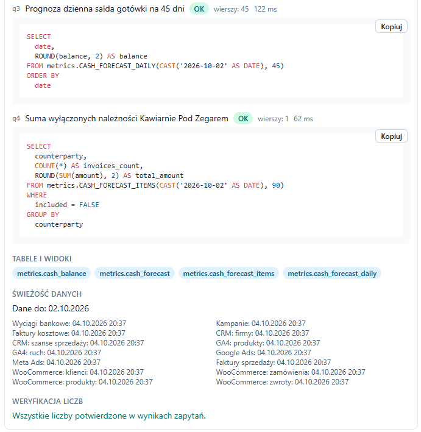The image size is (421, 432).
Task: Click the CASH_FORECAST_DAILY line in q3 code
Action: (x=155, y=66)
